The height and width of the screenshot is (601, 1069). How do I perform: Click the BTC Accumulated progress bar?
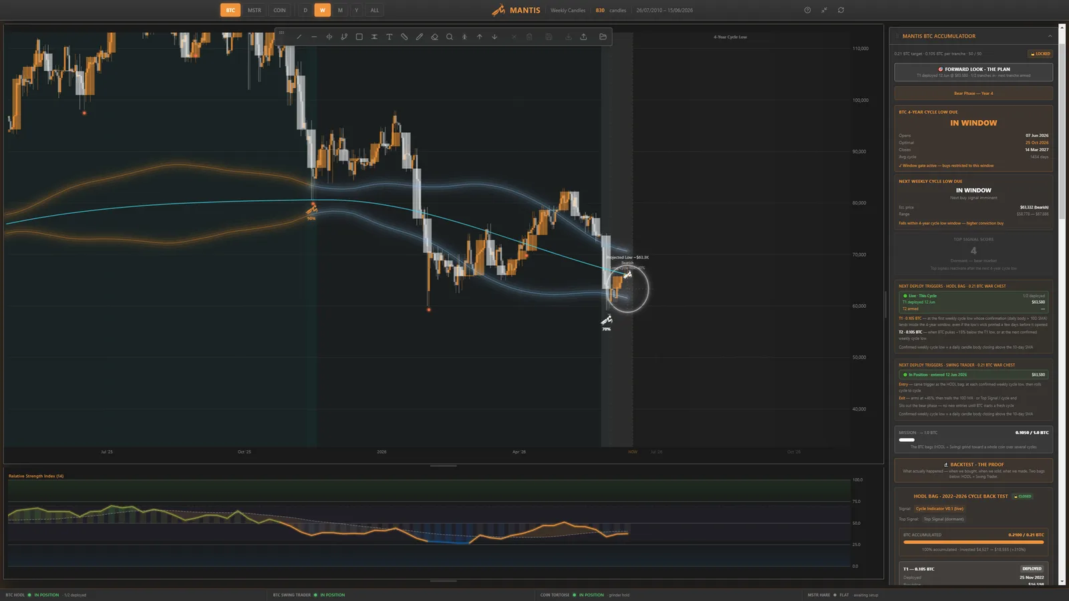click(x=973, y=542)
